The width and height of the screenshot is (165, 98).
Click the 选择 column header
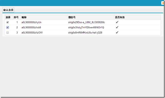(8, 17)
